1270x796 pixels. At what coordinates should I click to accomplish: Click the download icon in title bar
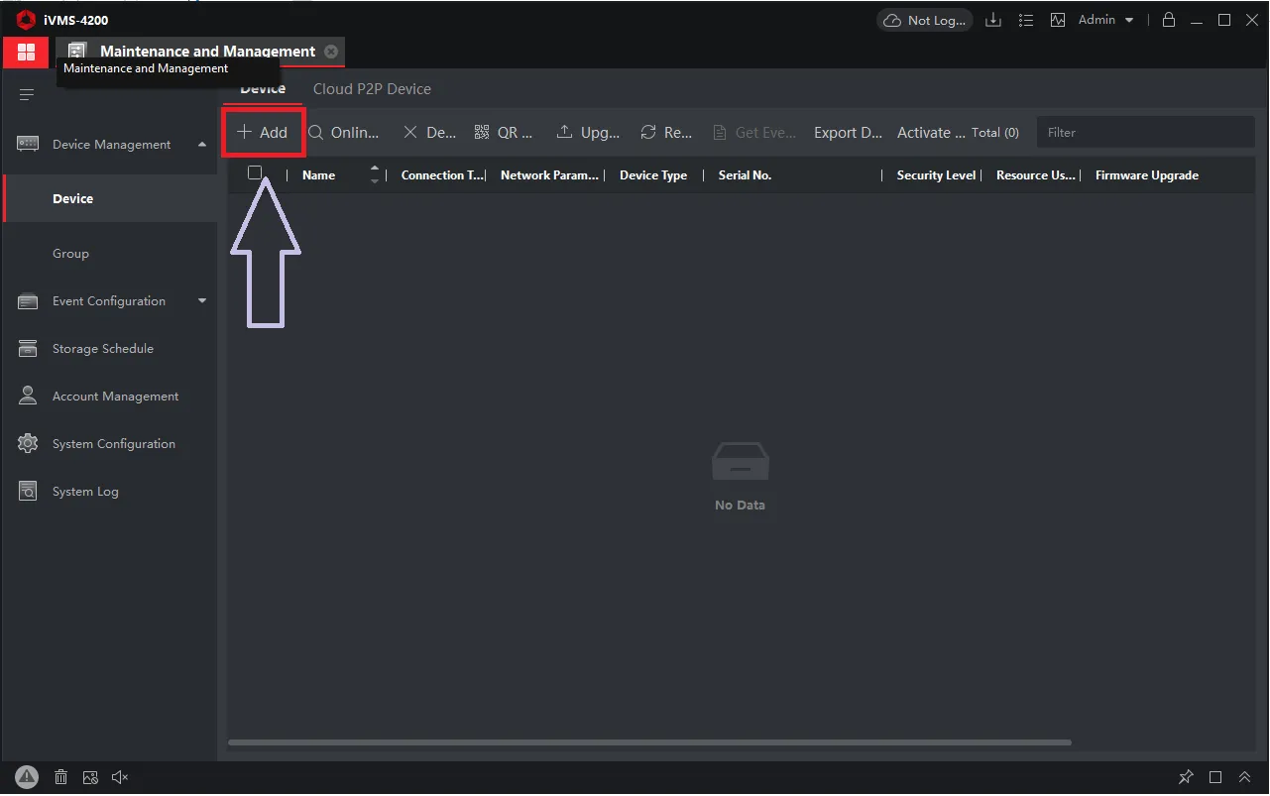click(992, 20)
